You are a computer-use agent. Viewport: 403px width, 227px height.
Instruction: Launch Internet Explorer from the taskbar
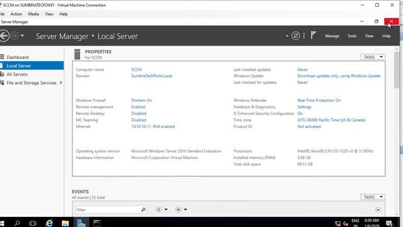pyautogui.click(x=49, y=223)
